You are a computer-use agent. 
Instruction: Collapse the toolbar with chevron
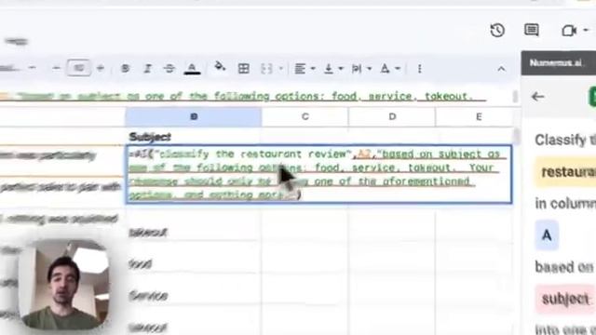(x=501, y=69)
